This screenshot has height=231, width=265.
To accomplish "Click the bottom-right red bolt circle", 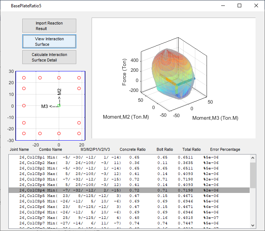I will [79, 134].
